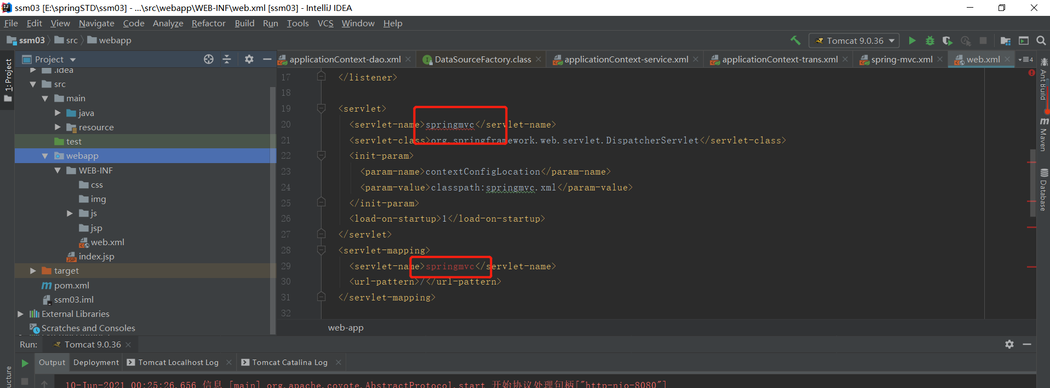The image size is (1050, 388).
Task: Show hidden editor tabs list
Action: [x=1026, y=59]
